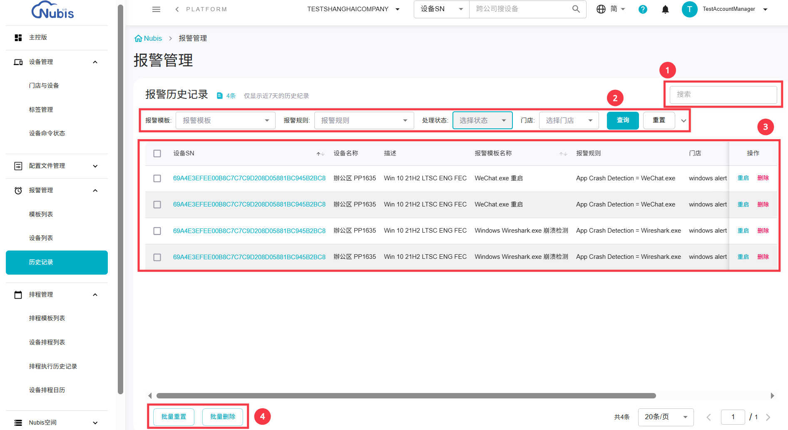Click the Nubis breadcrumb link
The height and width of the screenshot is (430, 788).
coord(153,38)
